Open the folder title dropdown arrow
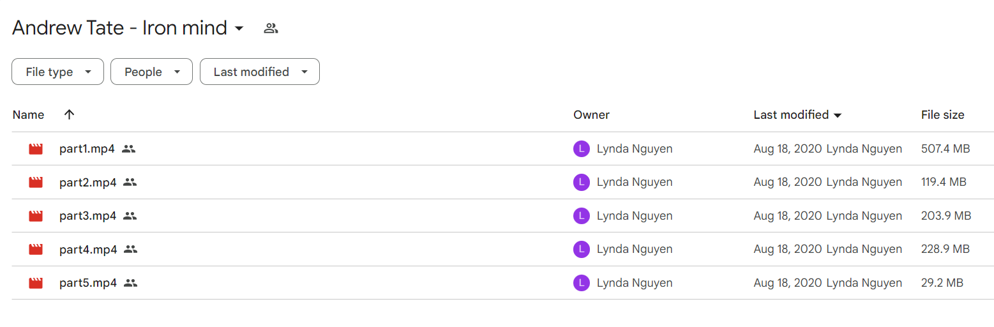 (x=239, y=29)
